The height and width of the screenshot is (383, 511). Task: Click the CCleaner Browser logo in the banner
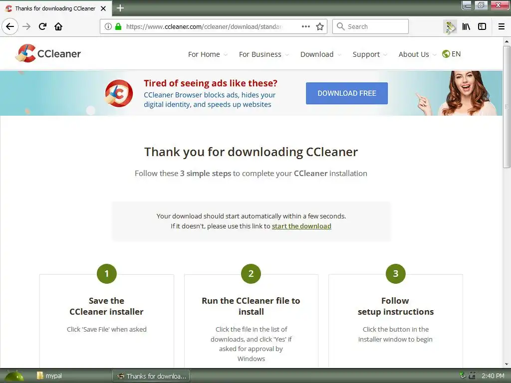pos(119,93)
